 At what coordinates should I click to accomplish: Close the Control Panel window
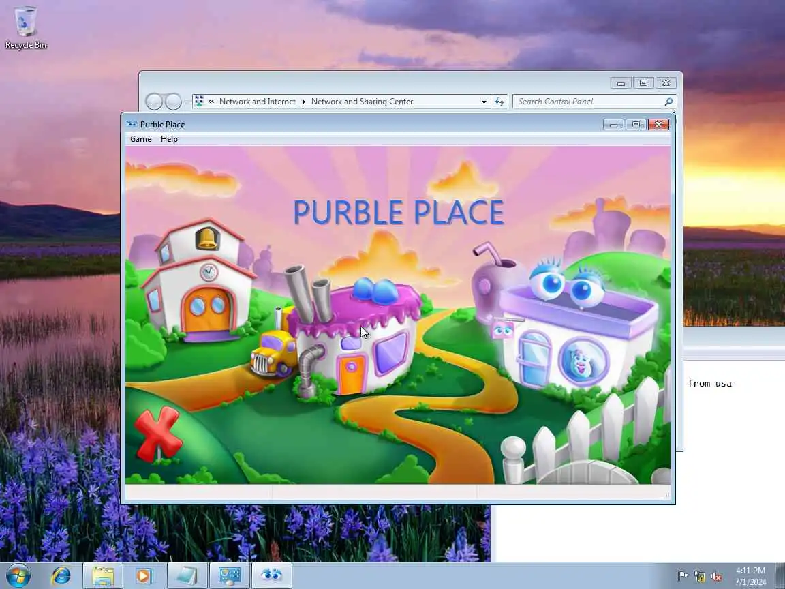coord(666,83)
